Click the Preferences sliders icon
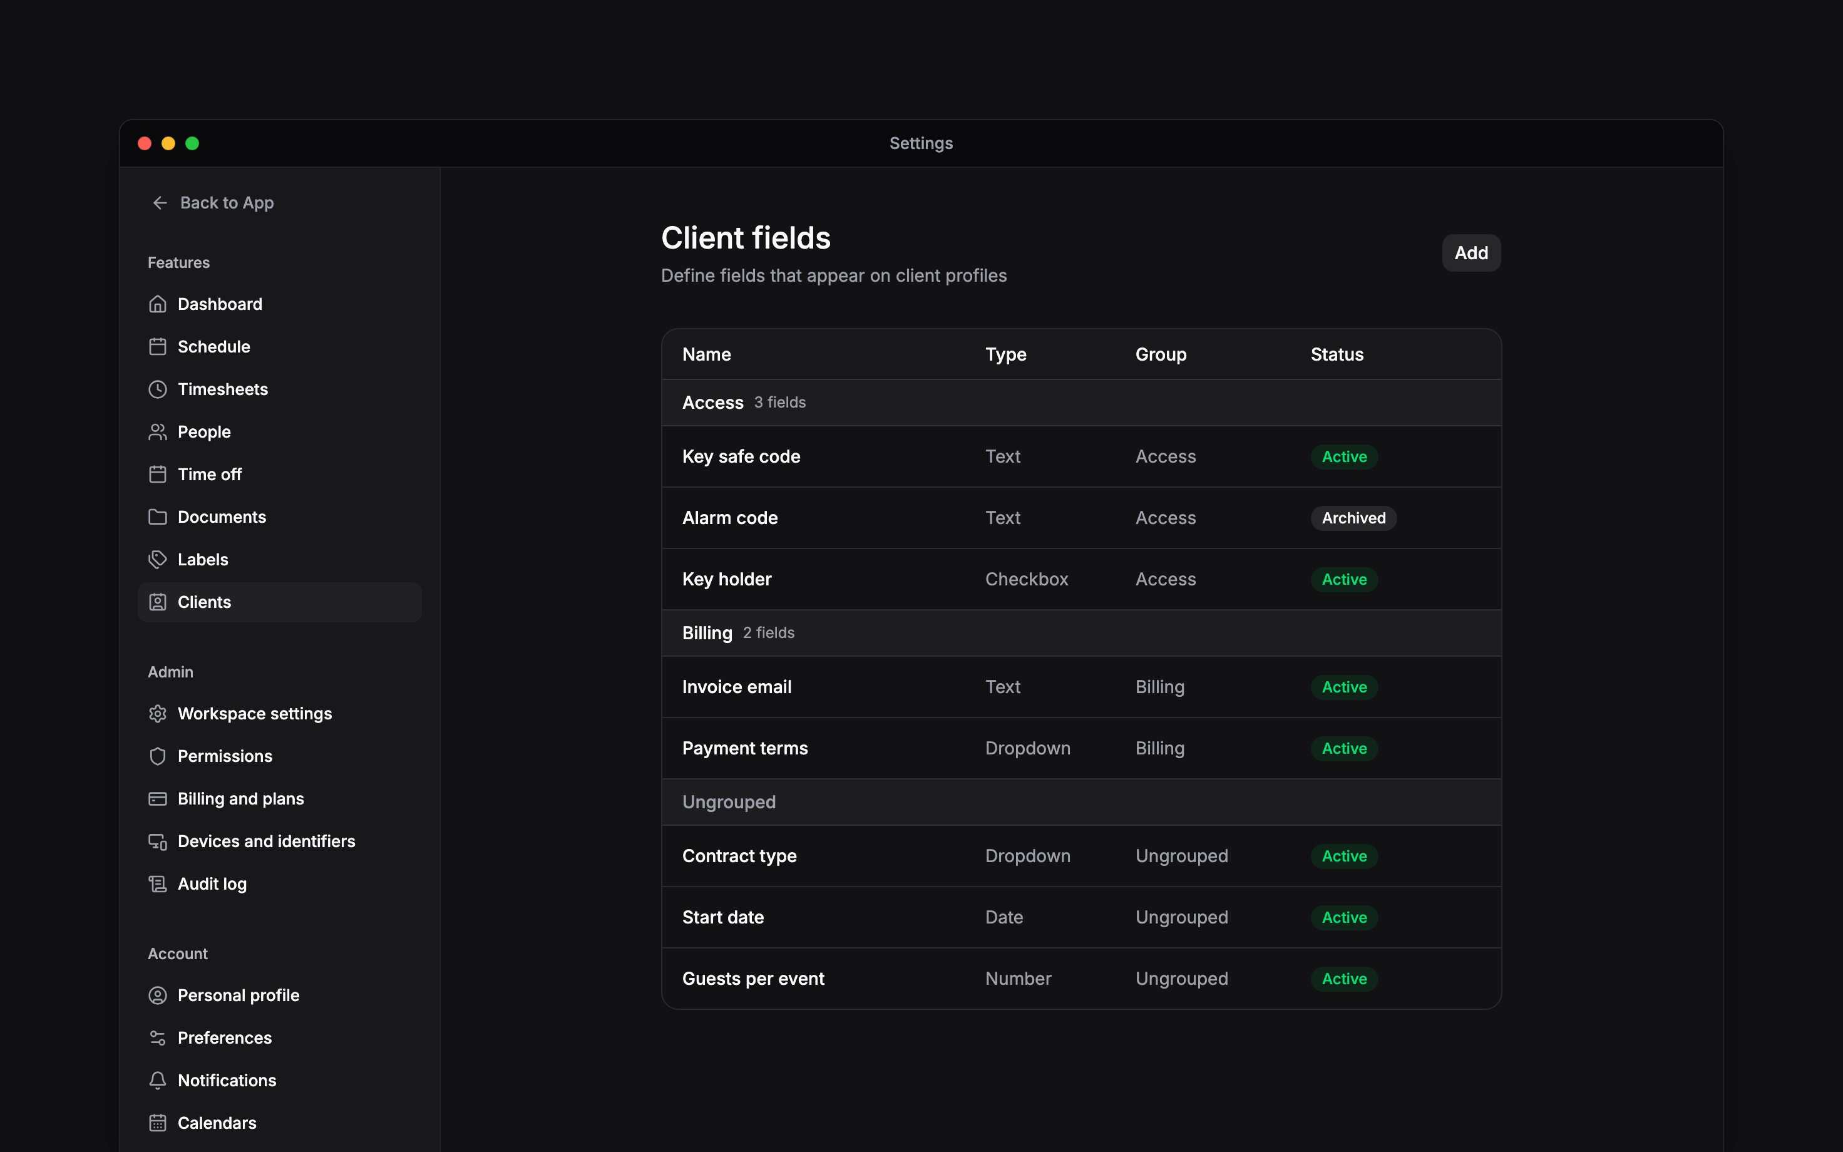Image resolution: width=1843 pixels, height=1152 pixels. coord(158,1039)
